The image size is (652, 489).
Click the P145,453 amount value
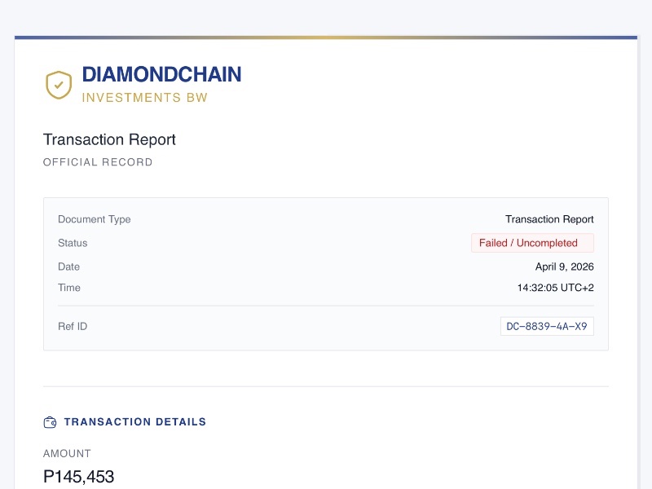coord(78,477)
